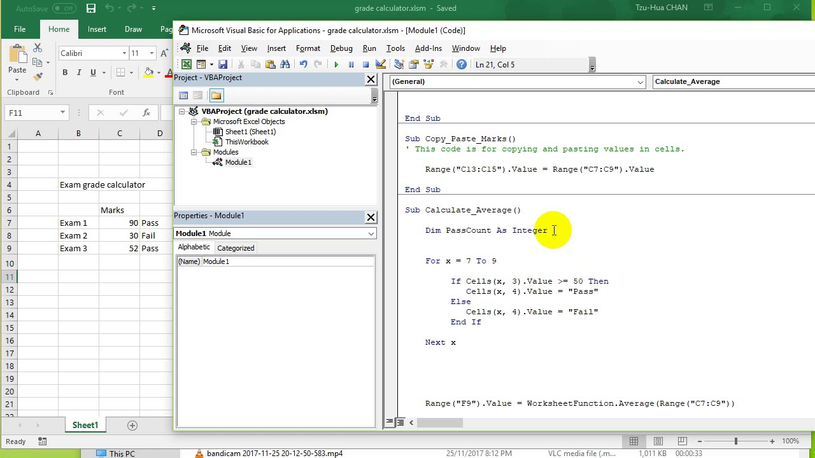
Task: Open the VBA Edit menu
Action: (x=225, y=48)
